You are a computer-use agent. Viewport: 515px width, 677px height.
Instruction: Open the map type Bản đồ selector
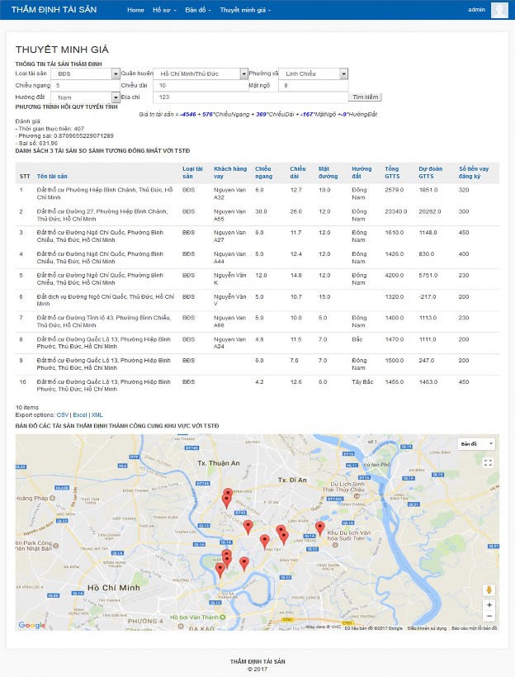[477, 444]
